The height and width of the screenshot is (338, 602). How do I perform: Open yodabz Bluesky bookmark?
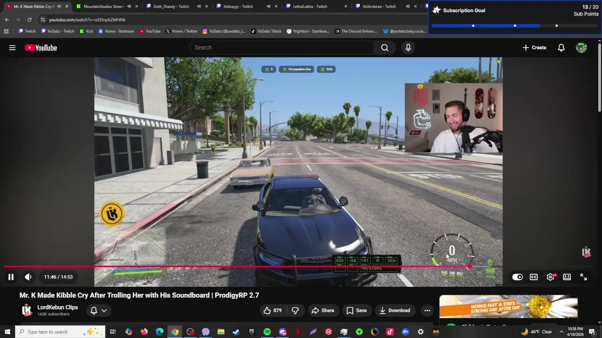click(404, 31)
